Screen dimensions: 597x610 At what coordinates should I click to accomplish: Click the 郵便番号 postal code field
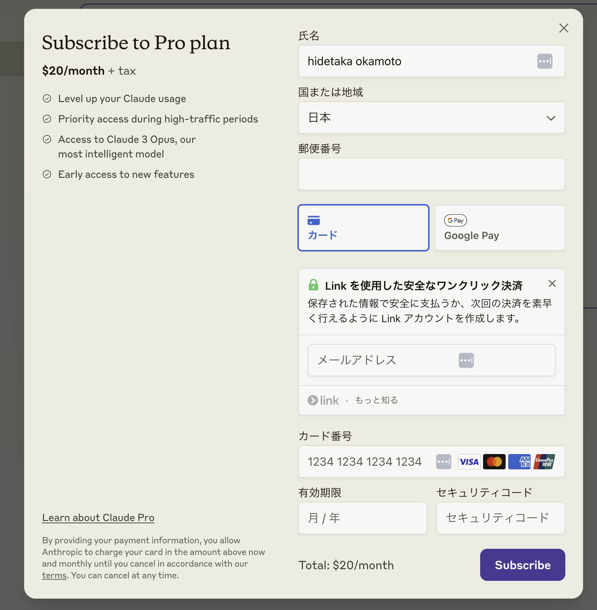(x=431, y=174)
